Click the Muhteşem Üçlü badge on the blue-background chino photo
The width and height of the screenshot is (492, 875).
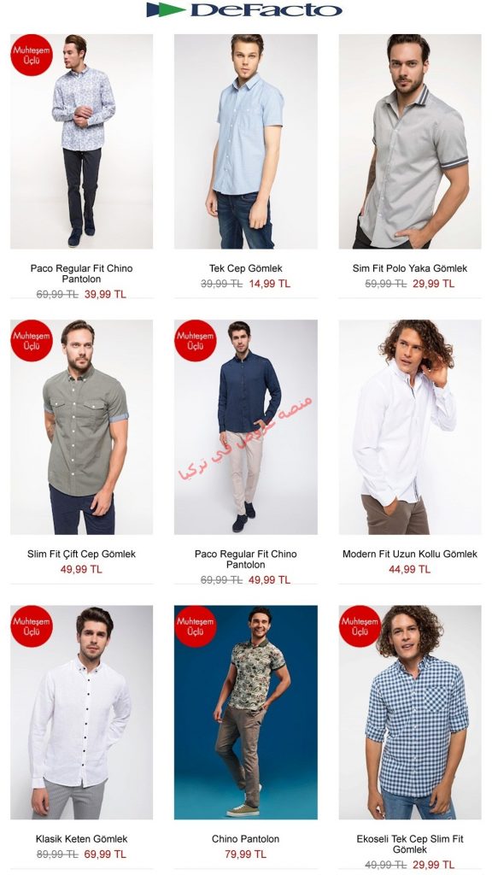click(196, 626)
